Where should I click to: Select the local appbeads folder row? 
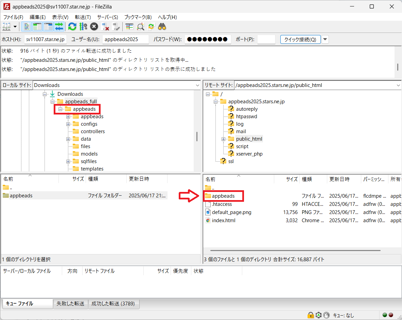pyautogui.click(x=85, y=195)
